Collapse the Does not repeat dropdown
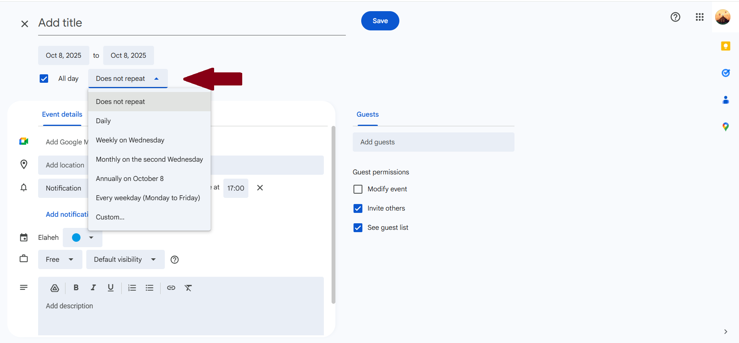The image size is (739, 343). pyautogui.click(x=127, y=79)
